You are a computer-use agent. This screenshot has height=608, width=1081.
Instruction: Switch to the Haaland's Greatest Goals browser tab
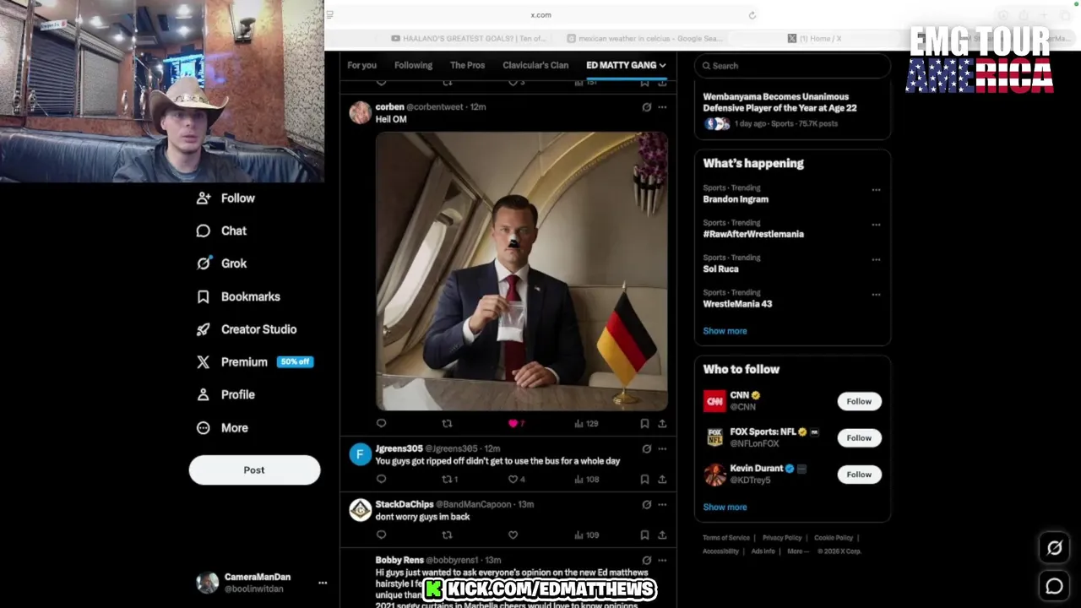(469, 38)
